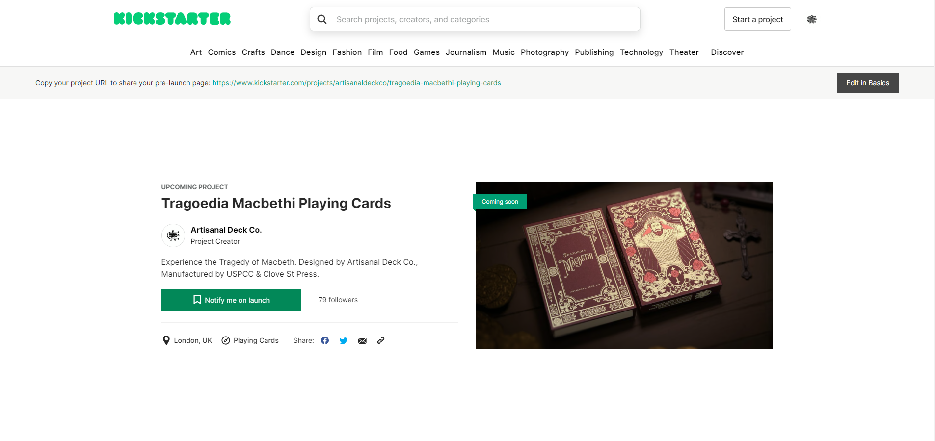Viewport: 935px width, 441px height.
Task: Click the Macbeth playing cards project image
Action: pyautogui.click(x=624, y=266)
